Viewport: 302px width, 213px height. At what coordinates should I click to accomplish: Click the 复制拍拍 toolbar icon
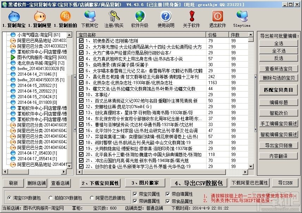click(x=66, y=16)
